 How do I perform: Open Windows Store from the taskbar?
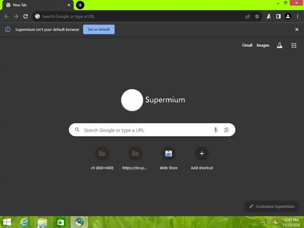(x=61, y=222)
